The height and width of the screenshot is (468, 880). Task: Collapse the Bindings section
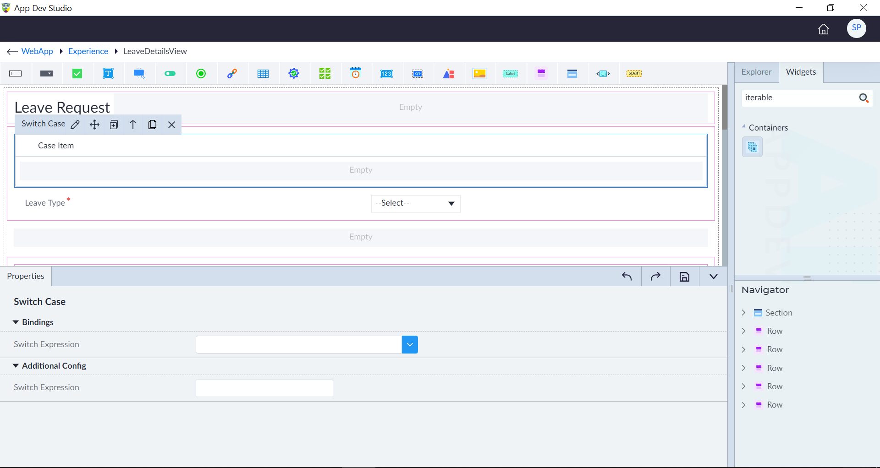pos(16,322)
